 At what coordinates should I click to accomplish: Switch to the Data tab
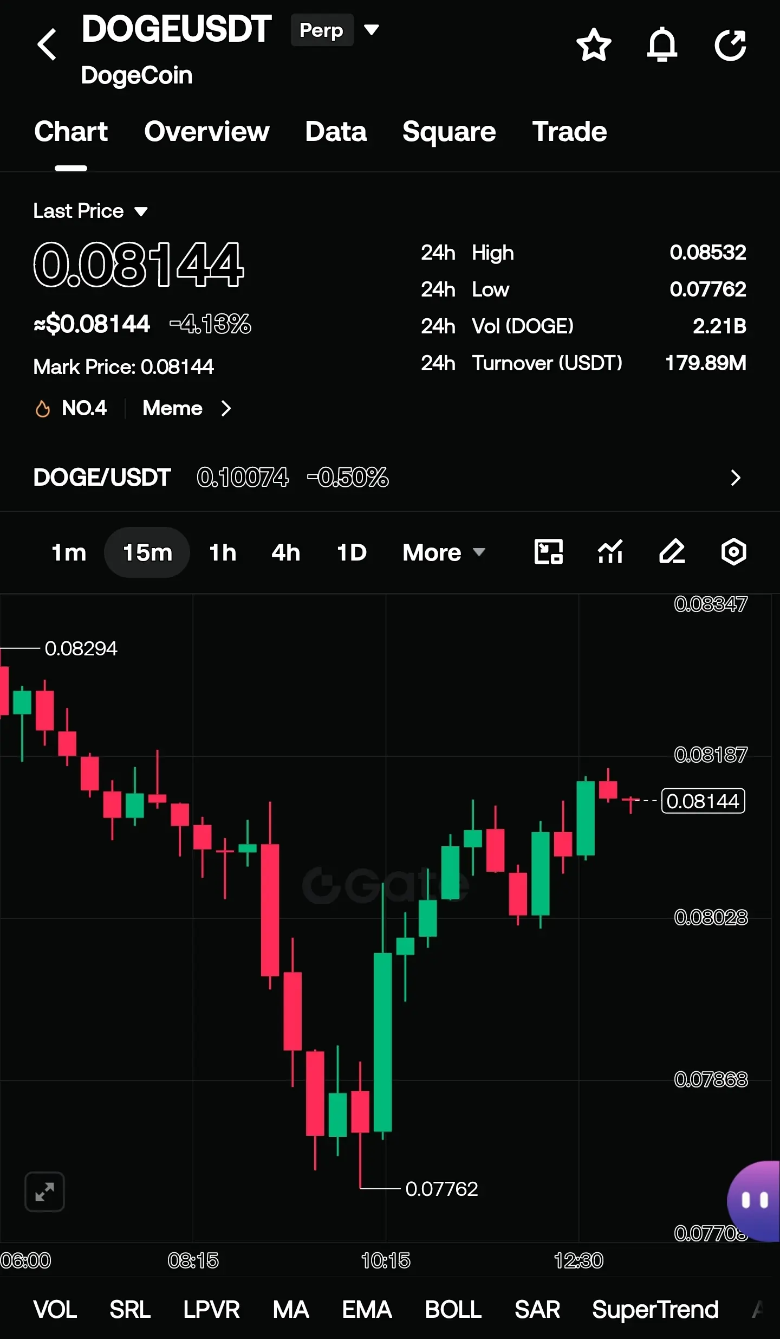pyautogui.click(x=336, y=131)
